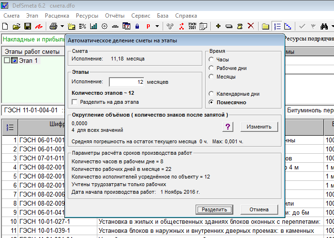
Task: Click the Open folder toolbar icon
Action: pyautogui.click(x=17, y=26)
